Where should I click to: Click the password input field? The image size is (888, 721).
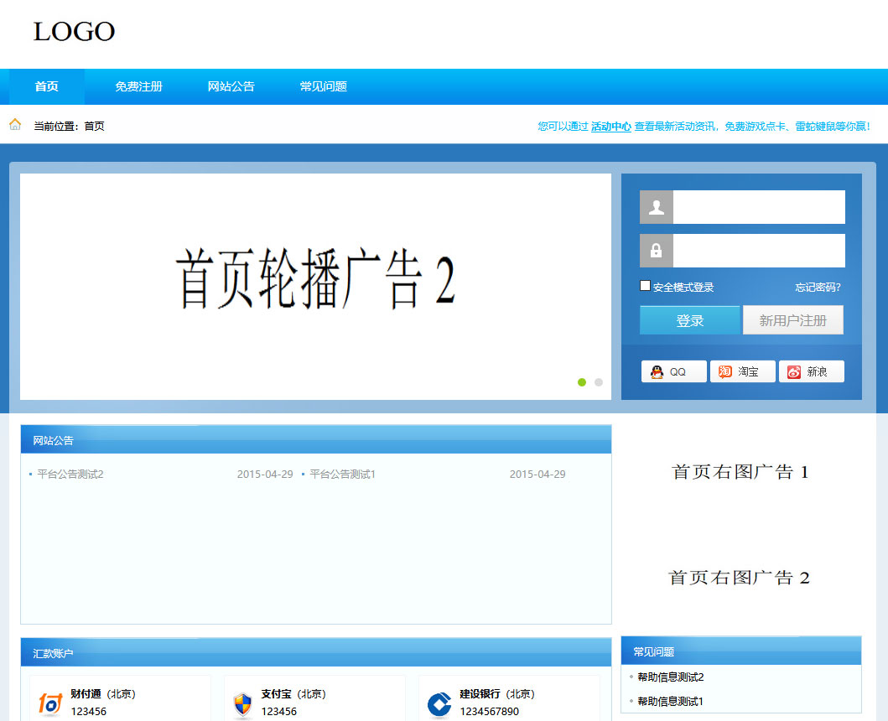758,251
